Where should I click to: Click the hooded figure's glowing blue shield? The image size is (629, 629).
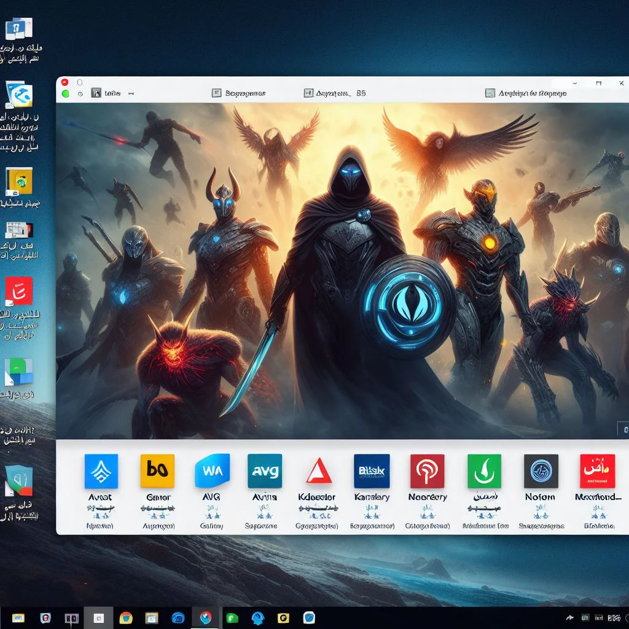click(408, 299)
